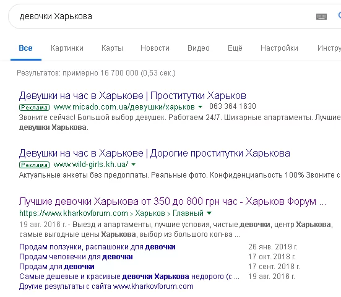
Task: Open sitelink 'Продам для девочки'
Action: click(x=57, y=267)
